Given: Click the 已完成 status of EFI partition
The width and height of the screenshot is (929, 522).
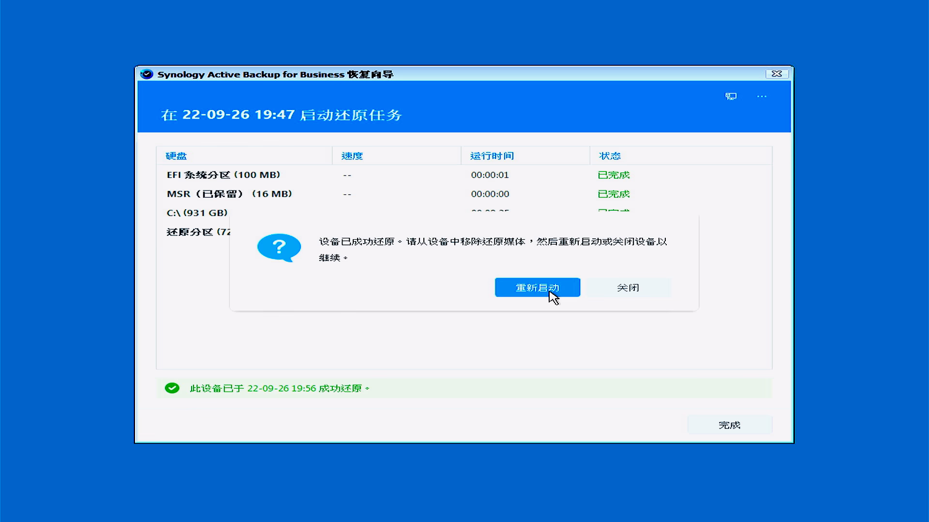Looking at the screenshot, I should pyautogui.click(x=613, y=175).
